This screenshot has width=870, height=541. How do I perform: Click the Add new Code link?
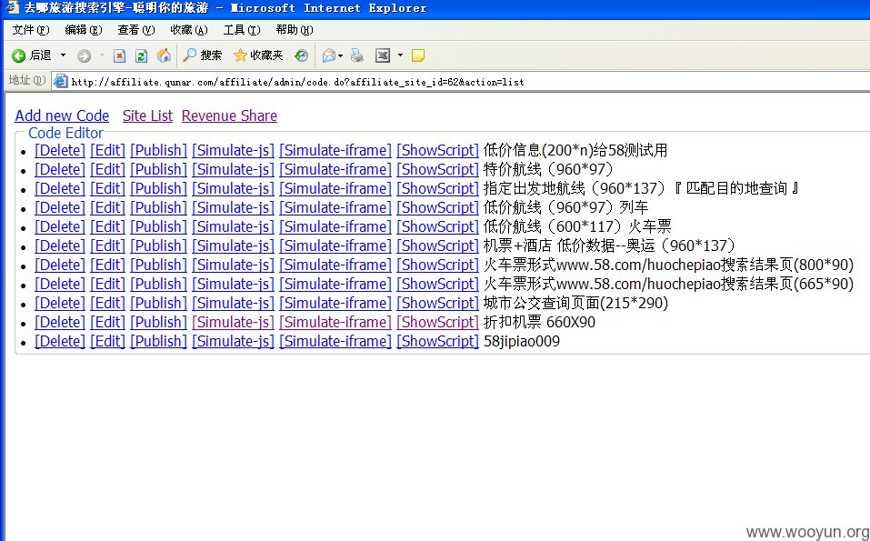click(x=62, y=115)
